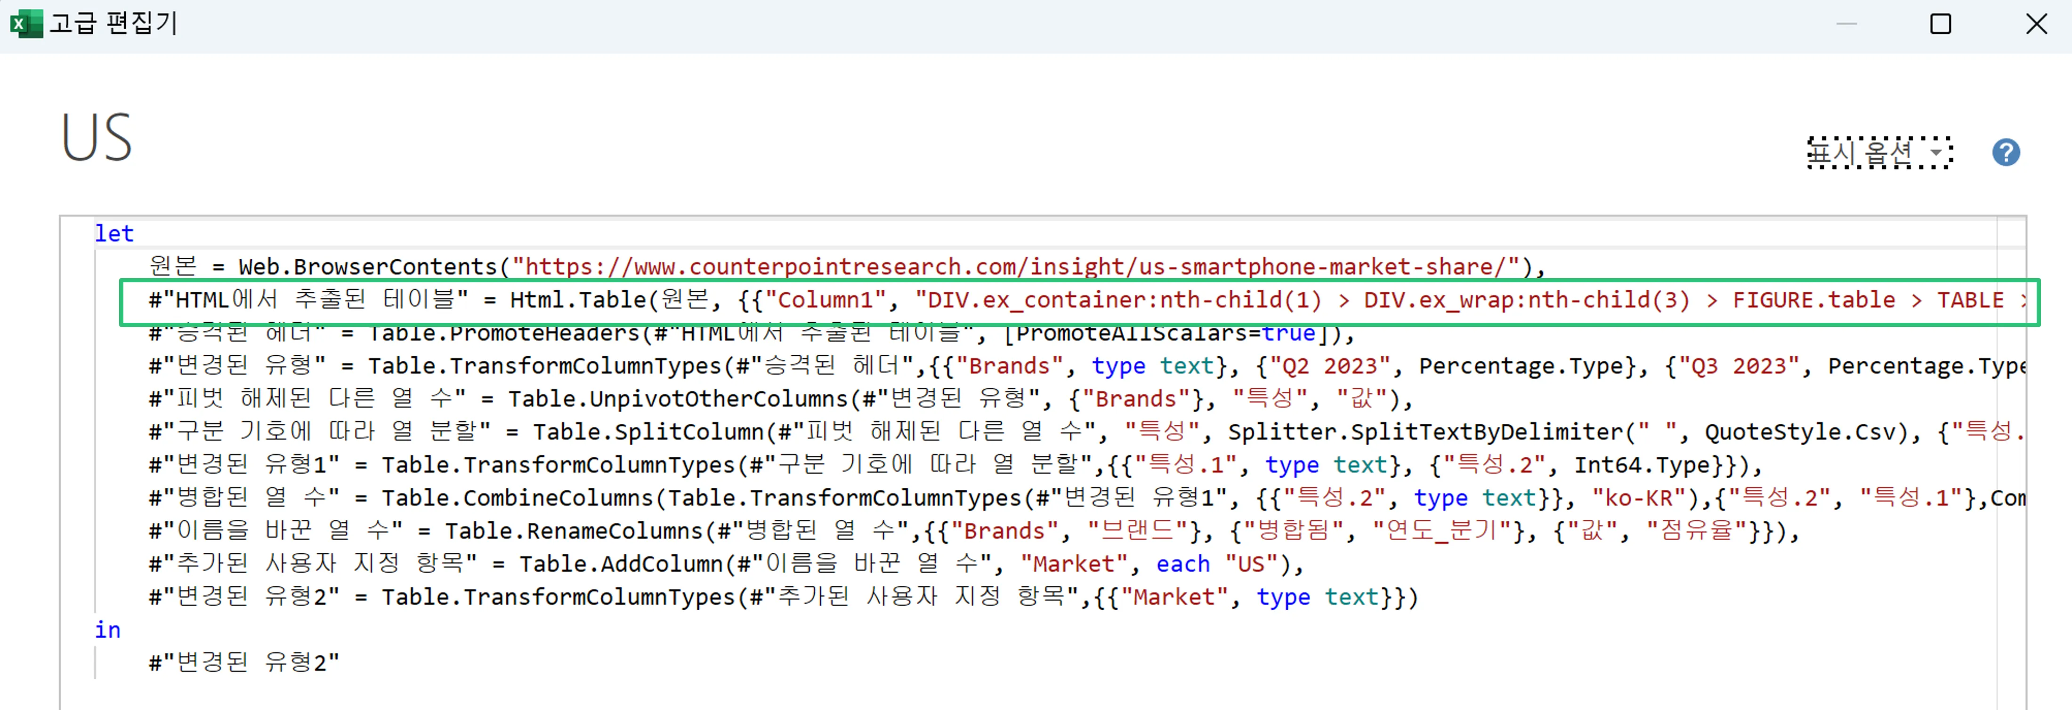Click the 'in' keyword line

108,630
